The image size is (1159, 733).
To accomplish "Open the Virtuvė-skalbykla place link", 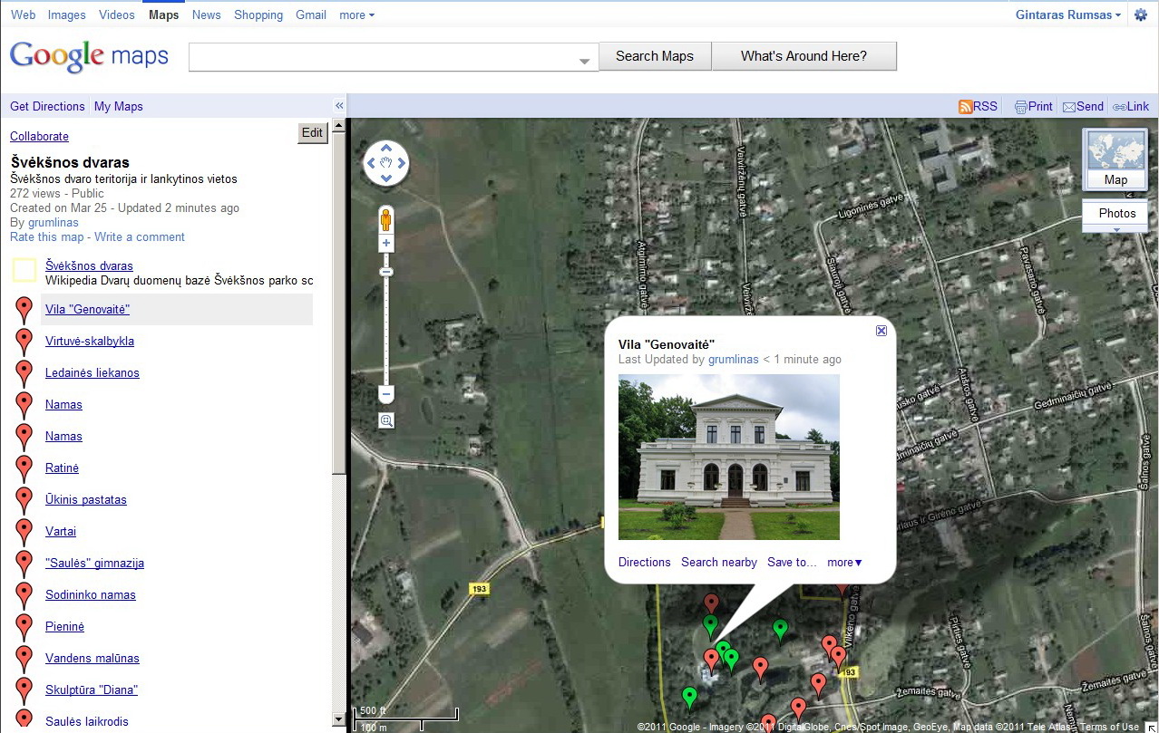I will pyautogui.click(x=90, y=342).
